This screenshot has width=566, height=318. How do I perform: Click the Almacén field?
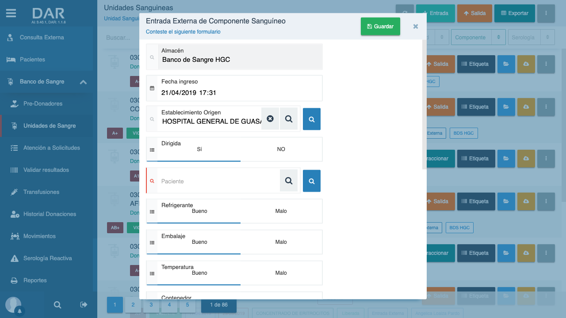[x=234, y=57]
